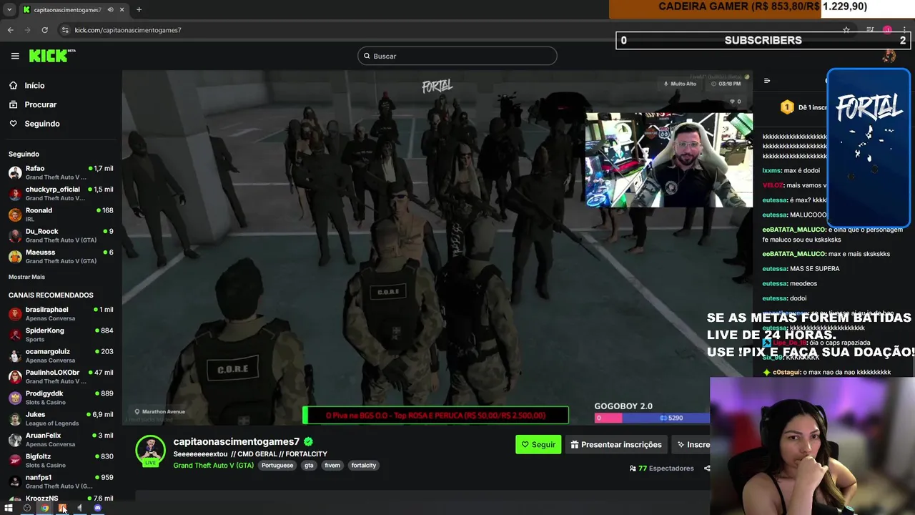The image size is (915, 515).
Task: Click the address bar URL kick.com
Action: point(128,30)
